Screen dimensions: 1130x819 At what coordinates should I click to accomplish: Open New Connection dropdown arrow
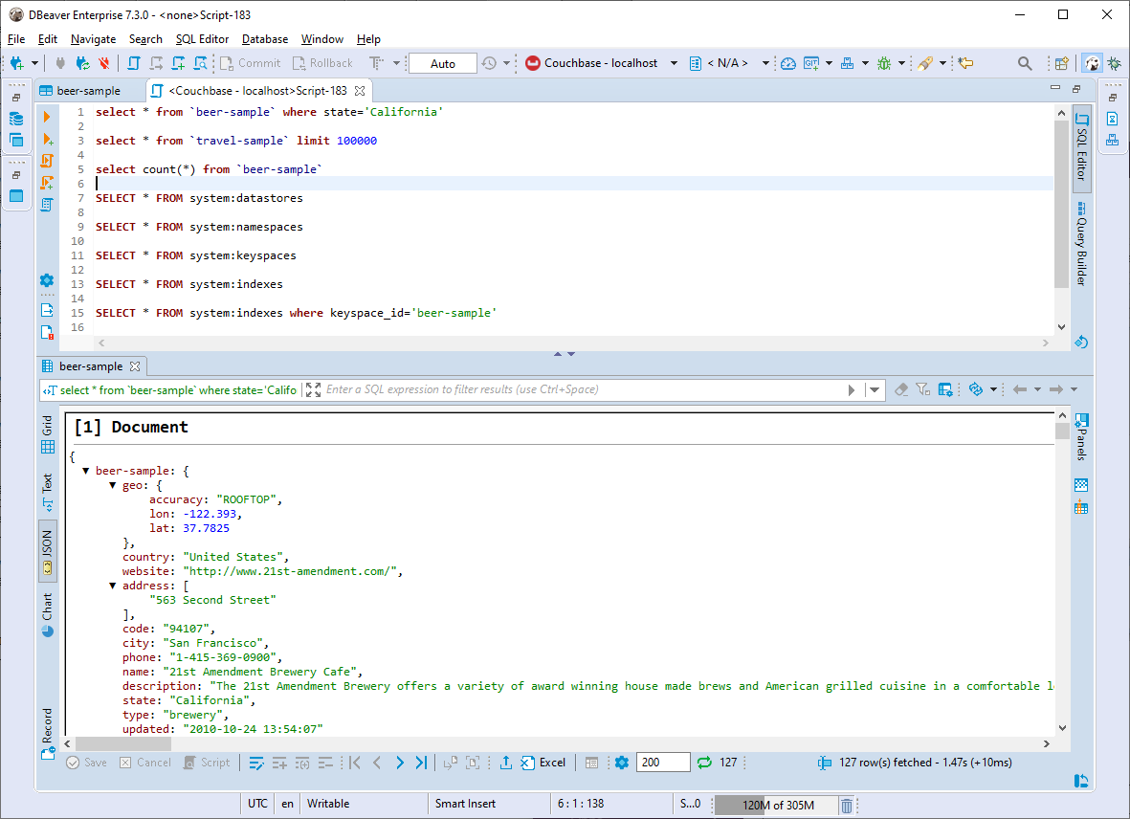click(x=34, y=63)
